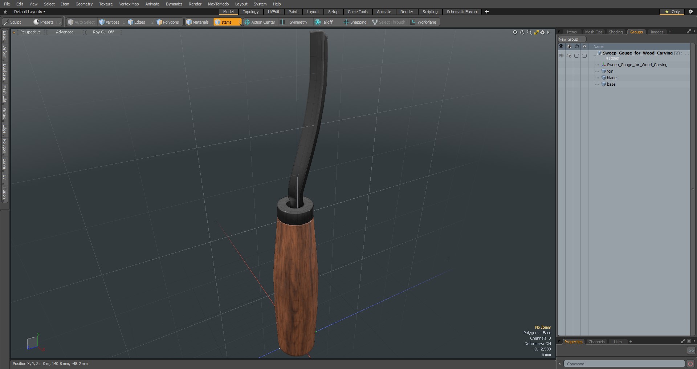Expand the groups panel arrow menu
Screen dimensions: 697x369
[x=694, y=32]
